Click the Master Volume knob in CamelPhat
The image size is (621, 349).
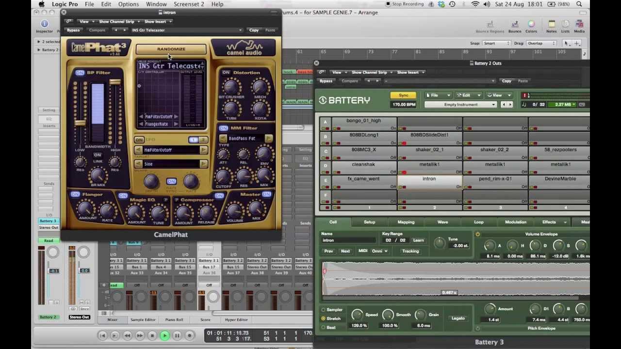pyautogui.click(x=235, y=210)
